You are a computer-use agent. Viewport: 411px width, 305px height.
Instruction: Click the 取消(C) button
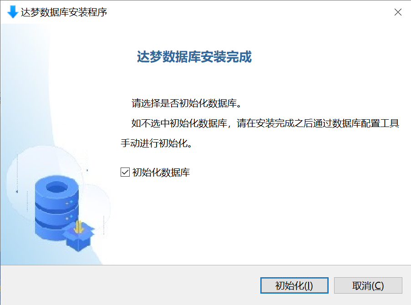click(x=368, y=285)
